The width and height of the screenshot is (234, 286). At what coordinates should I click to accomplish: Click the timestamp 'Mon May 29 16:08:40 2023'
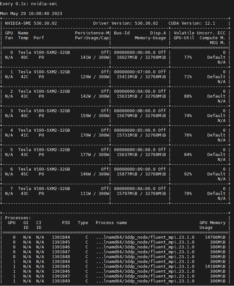click(x=31, y=14)
